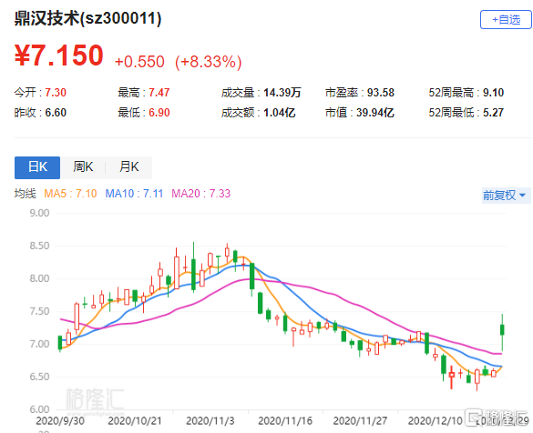Switch to the 周K weekly chart tab
This screenshot has height=433, width=533.
pyautogui.click(x=83, y=167)
